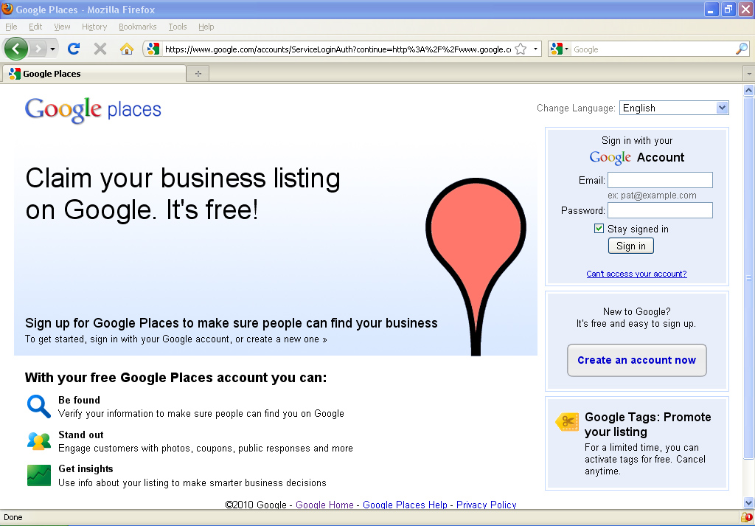Open a new tab with the plus button
Viewport: 755px width, 526px height.
tap(198, 74)
